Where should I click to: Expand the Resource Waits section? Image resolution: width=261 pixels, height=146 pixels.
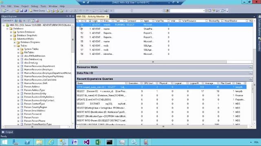250,67
